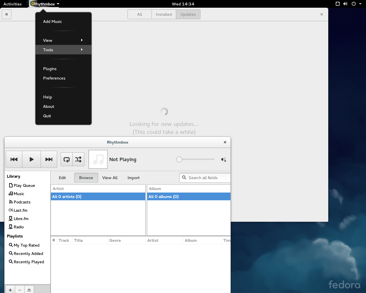Viewport: 366px width, 293px height.
Task: Skip to the next track
Action: coord(49,159)
